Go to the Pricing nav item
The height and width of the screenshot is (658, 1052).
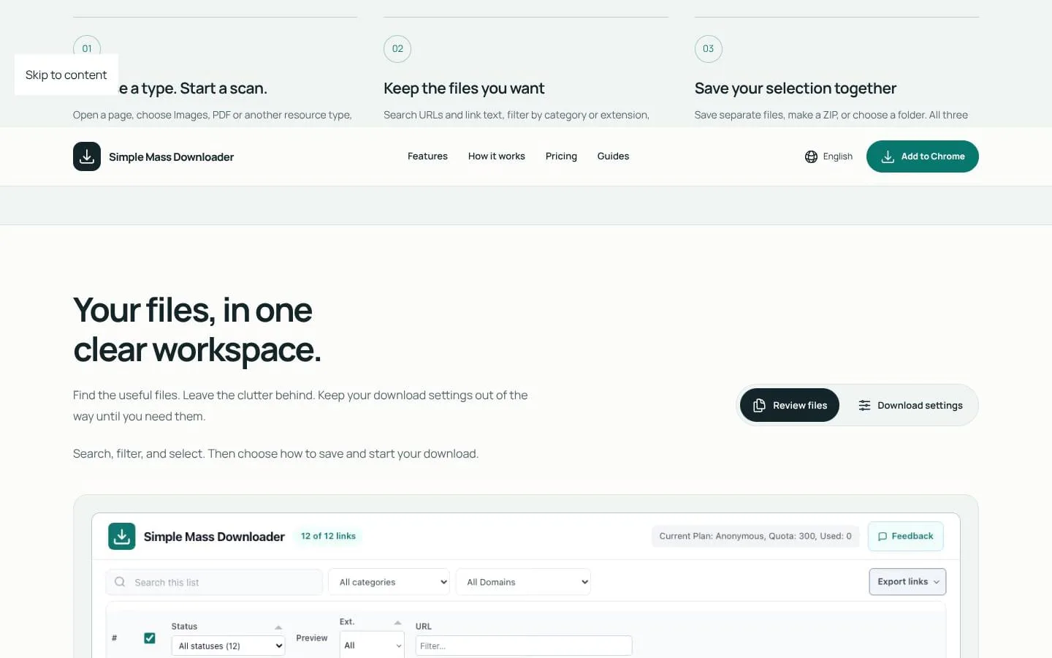pyautogui.click(x=561, y=156)
